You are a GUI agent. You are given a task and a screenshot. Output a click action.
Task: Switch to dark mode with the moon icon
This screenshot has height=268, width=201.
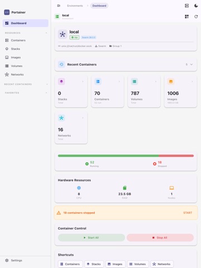(x=196, y=6)
